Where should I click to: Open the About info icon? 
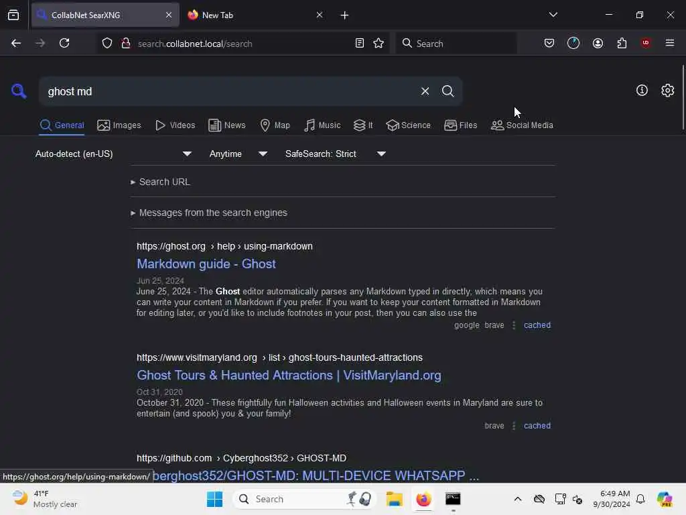click(642, 91)
